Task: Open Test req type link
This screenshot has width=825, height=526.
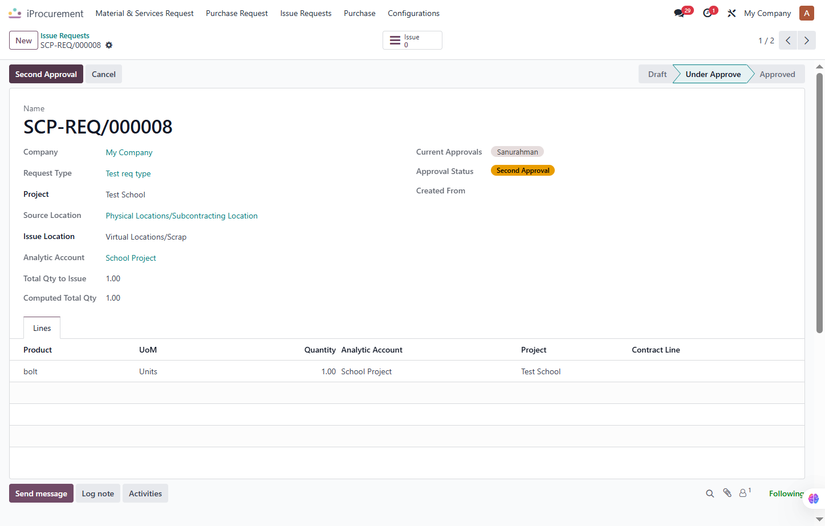Action: (x=128, y=173)
